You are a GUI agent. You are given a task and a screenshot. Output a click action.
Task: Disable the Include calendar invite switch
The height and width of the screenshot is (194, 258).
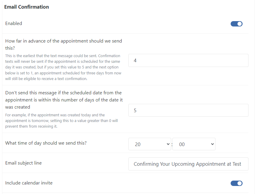pyautogui.click(x=236, y=183)
